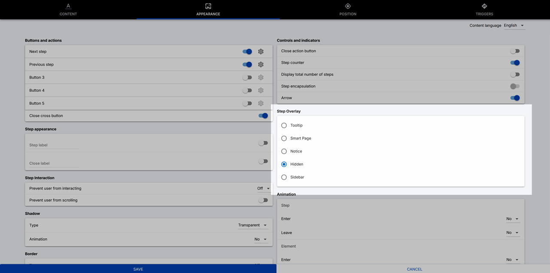This screenshot has width=550, height=273.
Task: Click the Save button
Action: tap(138, 269)
